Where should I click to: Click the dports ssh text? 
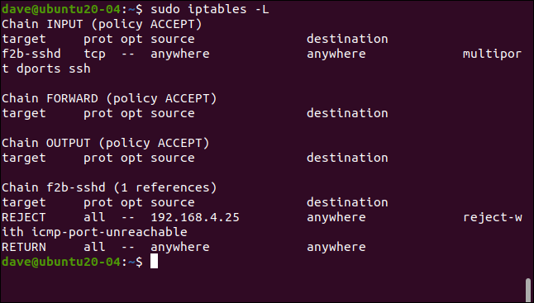point(54,69)
